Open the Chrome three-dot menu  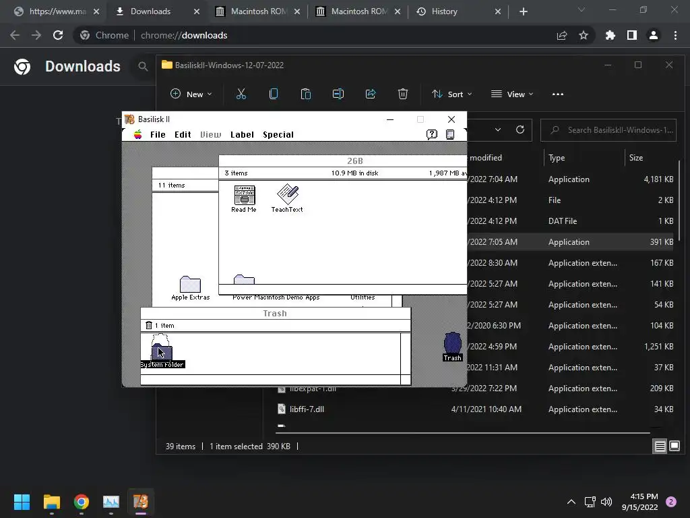click(x=675, y=35)
